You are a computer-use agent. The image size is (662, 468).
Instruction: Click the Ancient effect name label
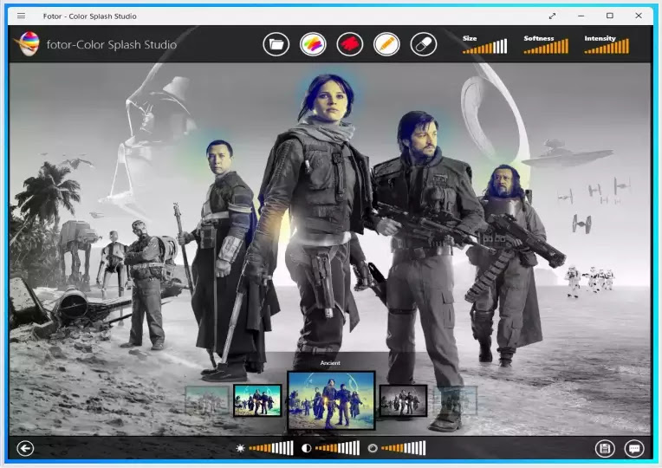coord(330,363)
